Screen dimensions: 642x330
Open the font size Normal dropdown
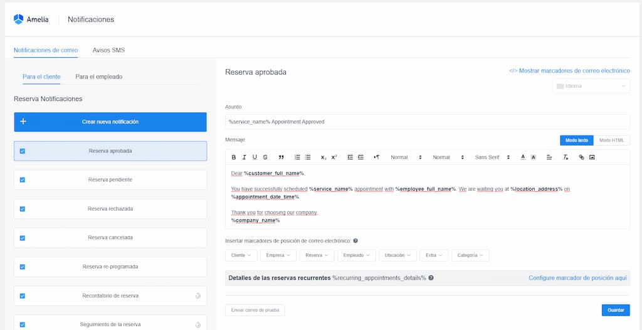coord(448,157)
